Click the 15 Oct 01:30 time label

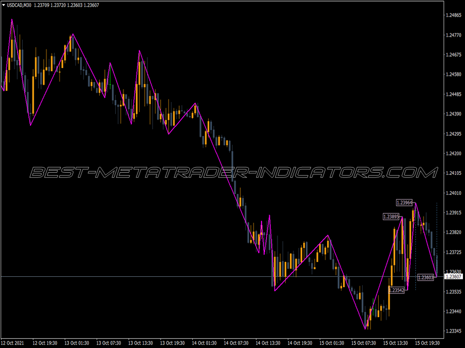332,343
